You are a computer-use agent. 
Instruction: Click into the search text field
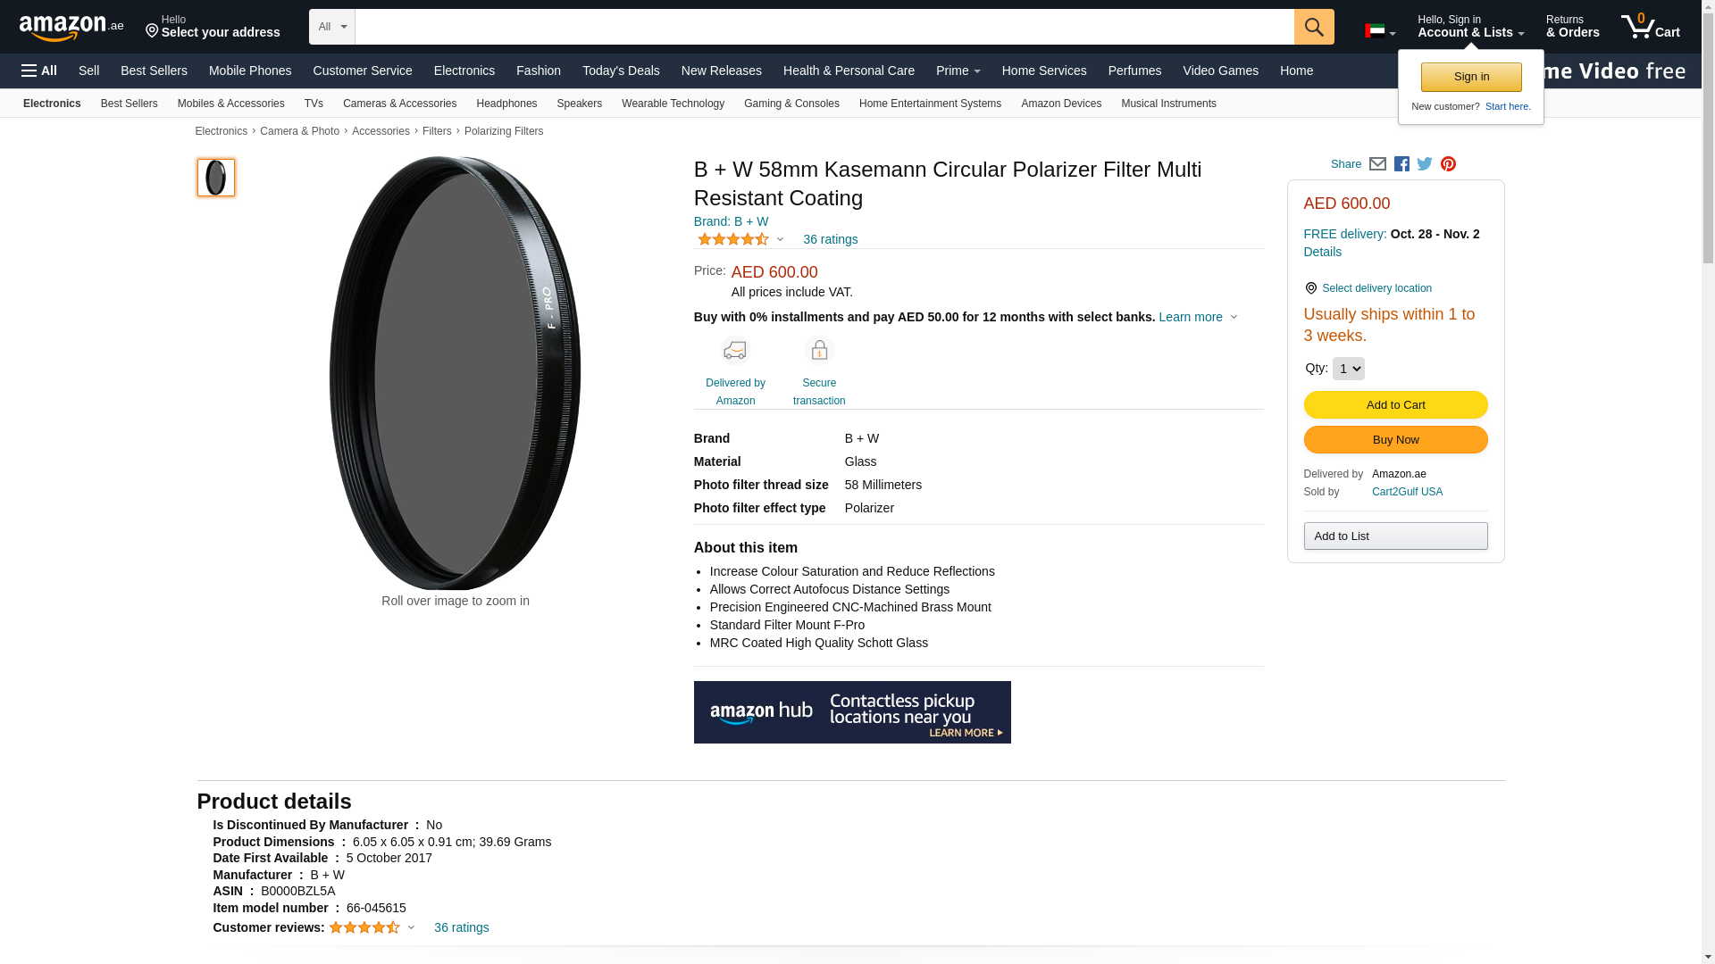pos(824,27)
